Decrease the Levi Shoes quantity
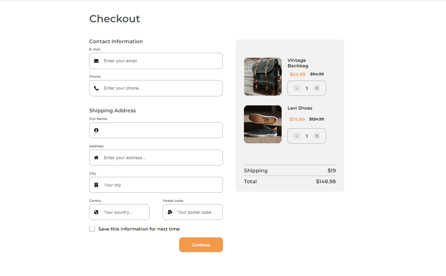 (x=297, y=136)
